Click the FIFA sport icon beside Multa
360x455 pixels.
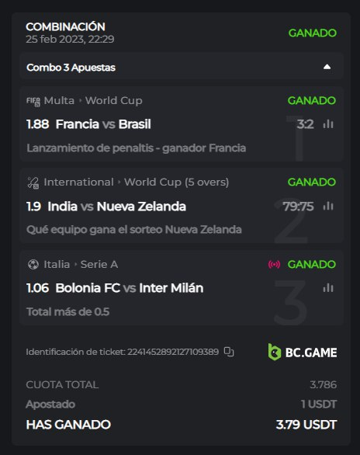tap(33, 101)
